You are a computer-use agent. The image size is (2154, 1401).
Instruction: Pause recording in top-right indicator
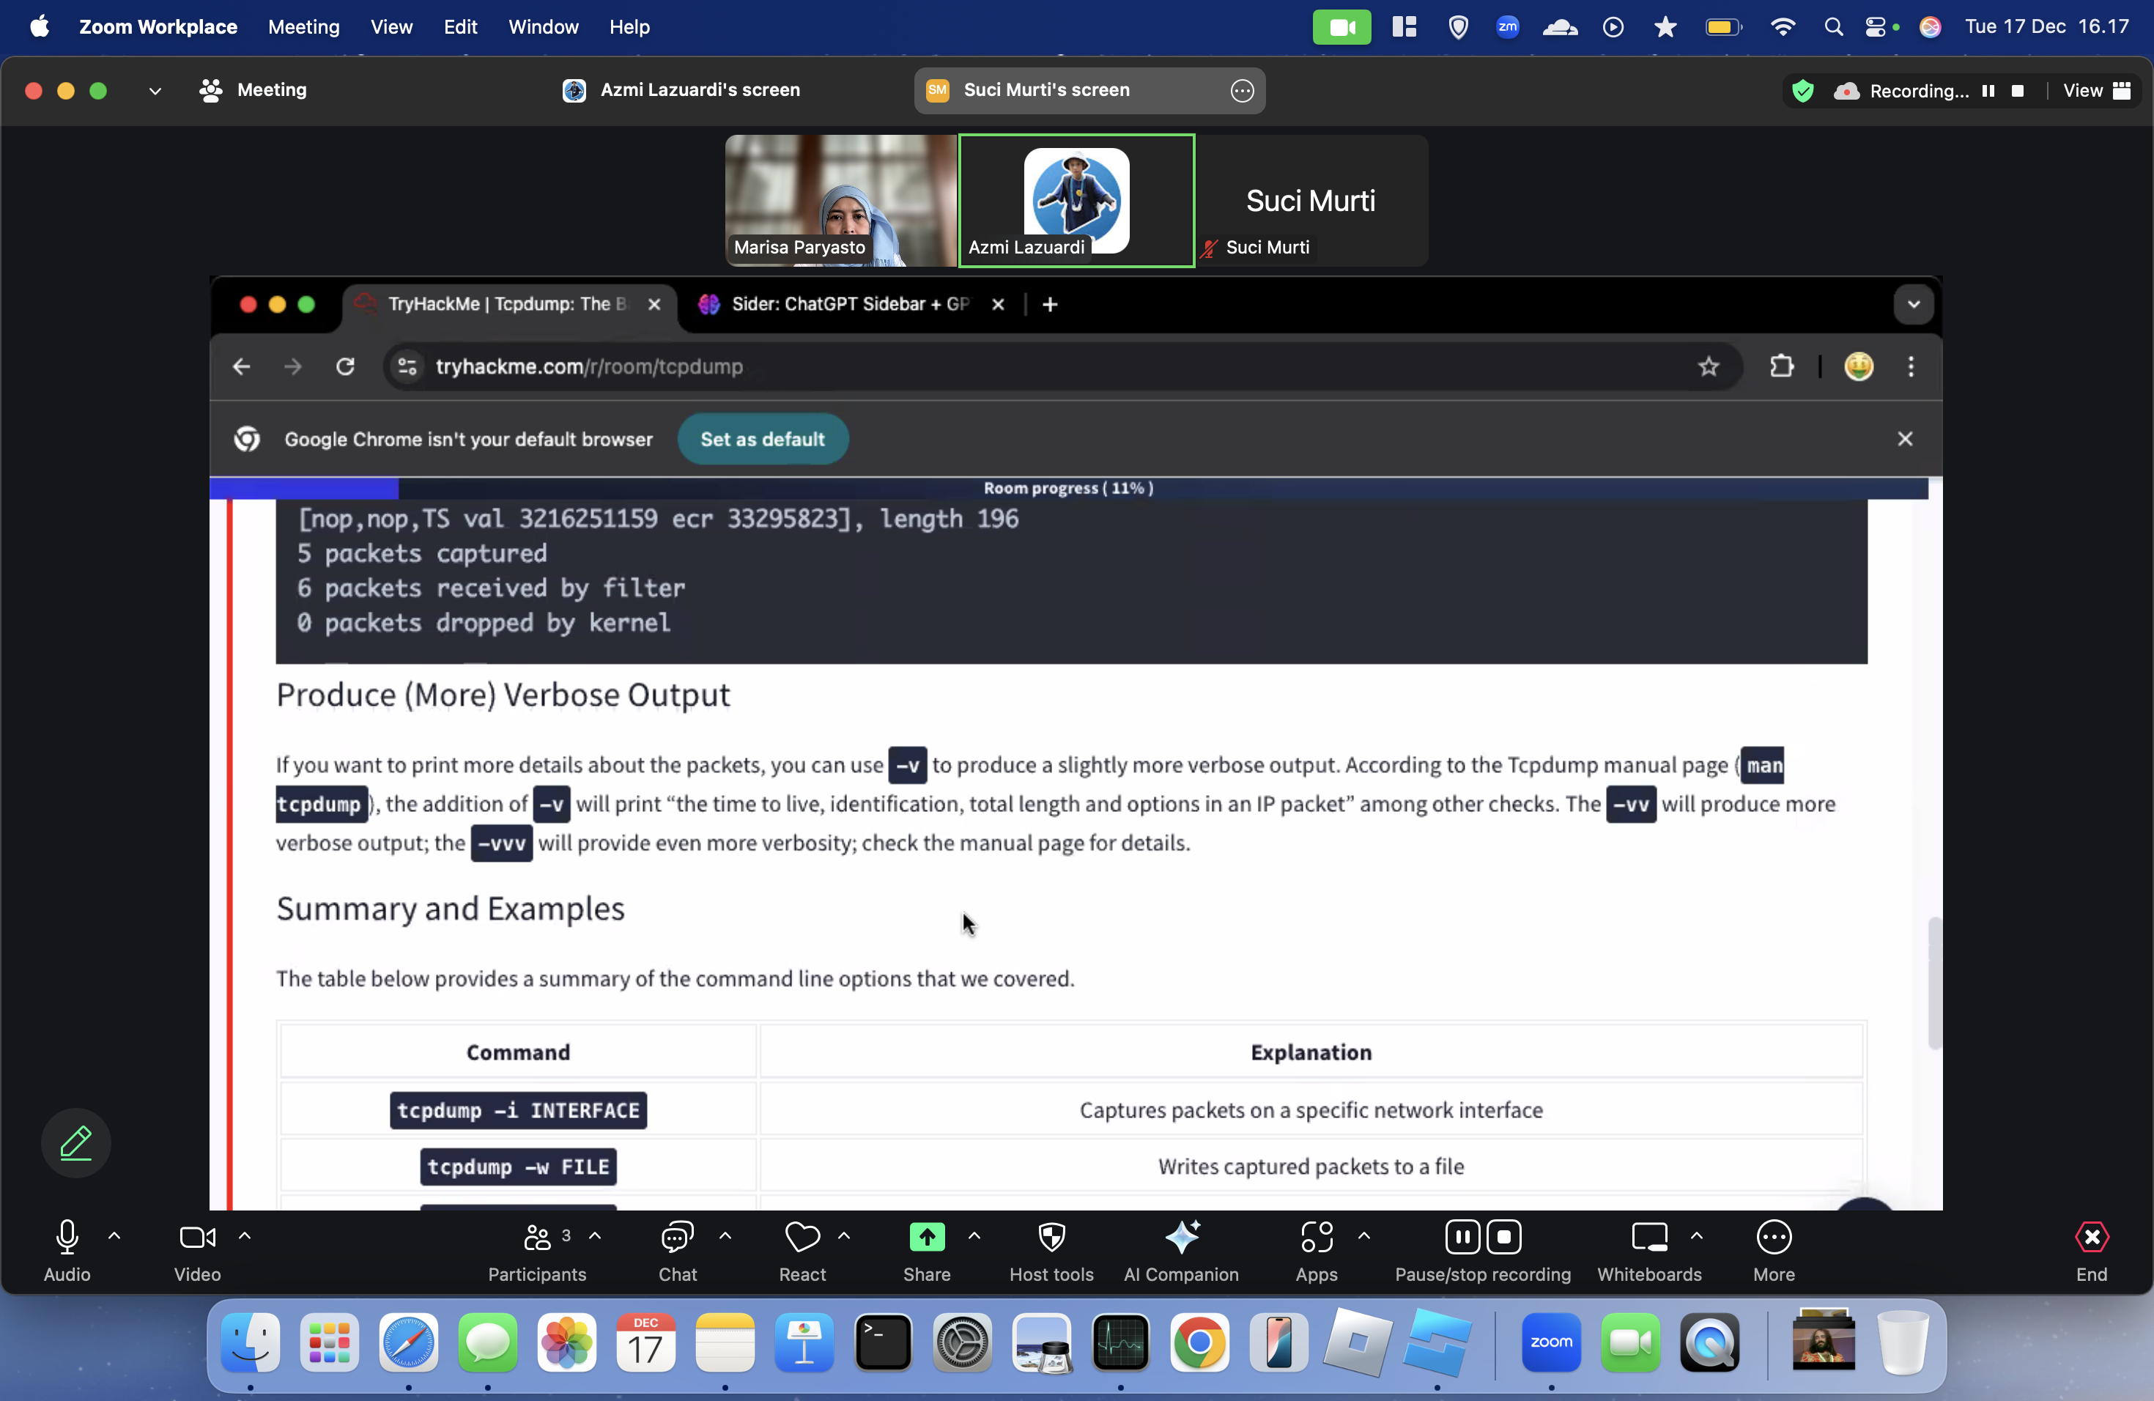1988,91
